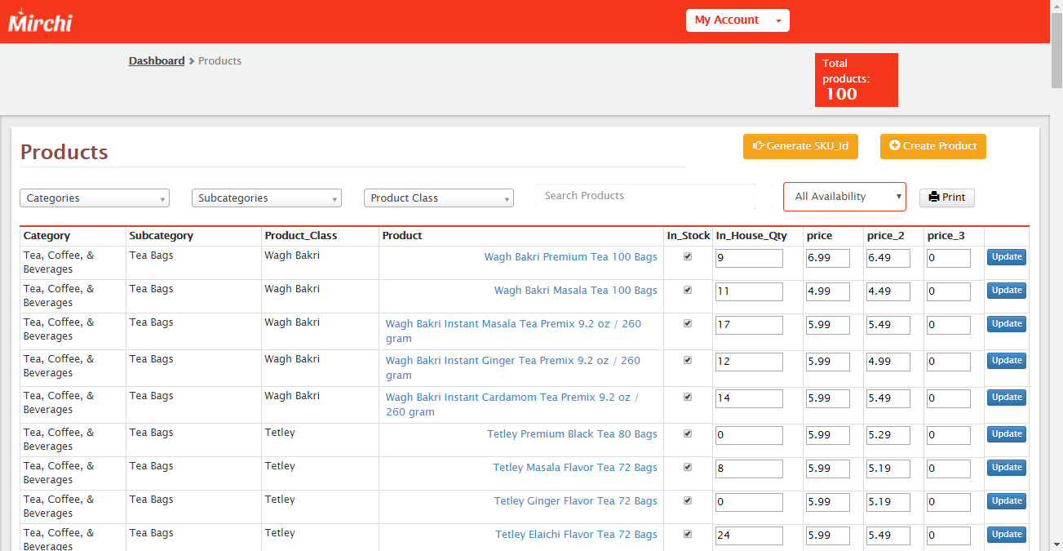Edit price_2 field for Tetley Masala Flavor Tea
The width and height of the screenshot is (1063, 551).
888,469
